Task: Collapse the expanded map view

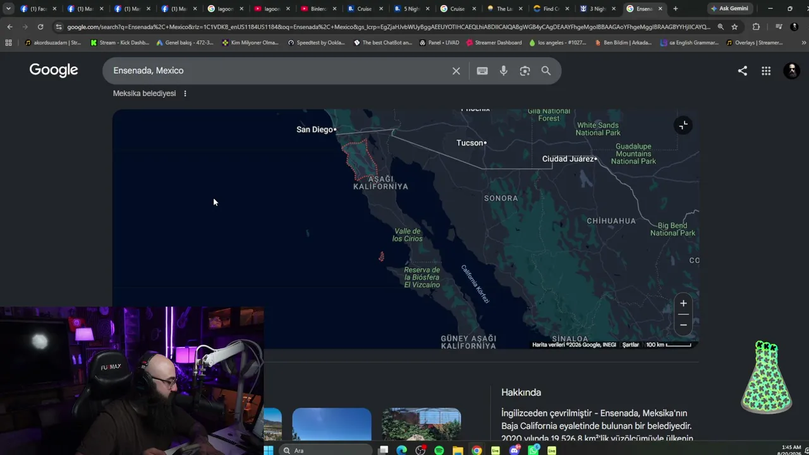Action: pos(683,125)
